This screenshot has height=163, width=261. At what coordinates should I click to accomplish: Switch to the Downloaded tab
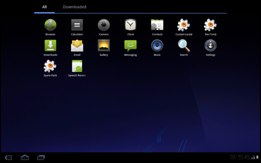(x=75, y=7)
